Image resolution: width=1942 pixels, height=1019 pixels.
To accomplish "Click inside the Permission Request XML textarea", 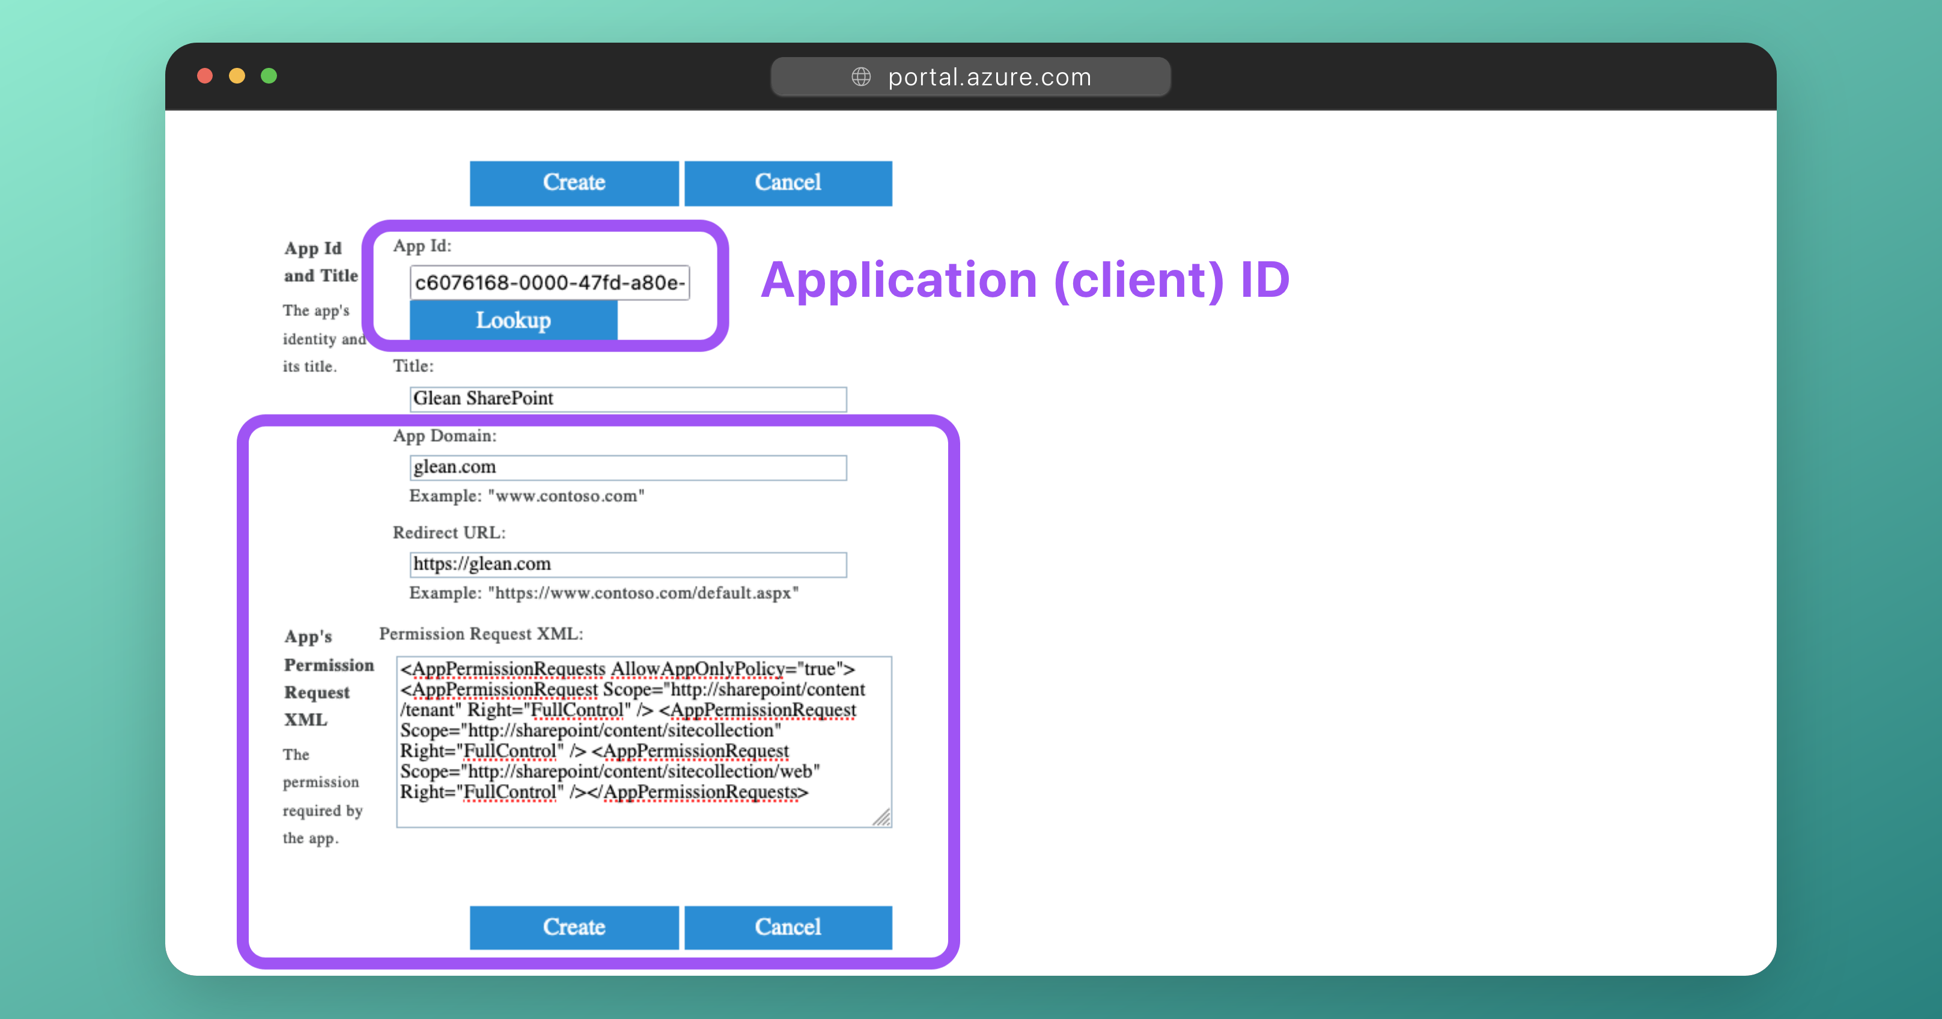I will click(643, 741).
